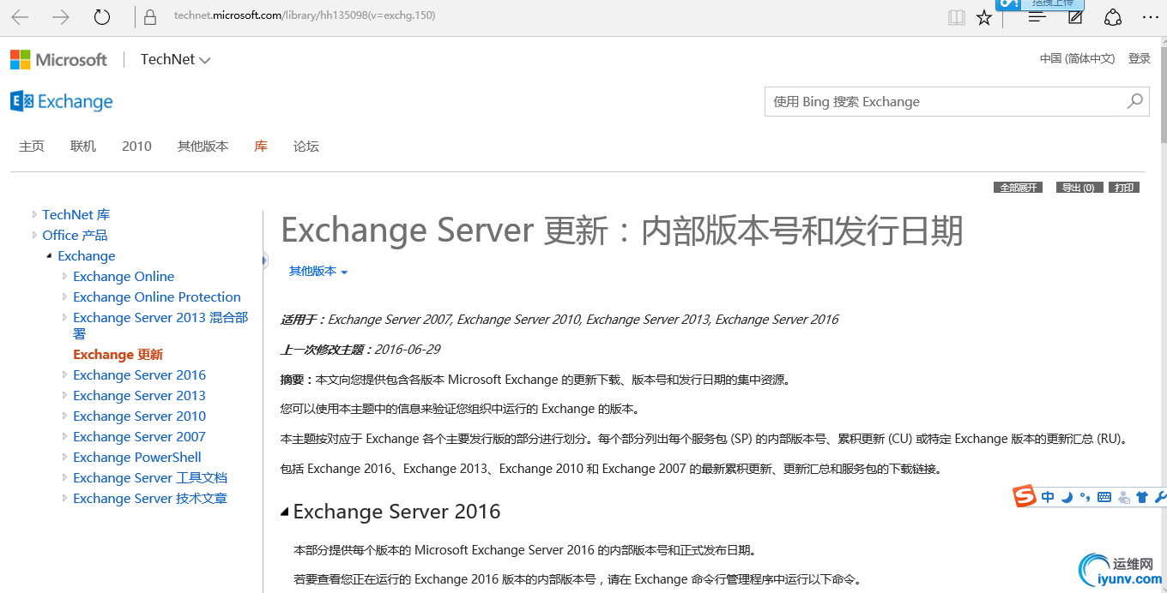Click the address bar URL

[305, 16]
